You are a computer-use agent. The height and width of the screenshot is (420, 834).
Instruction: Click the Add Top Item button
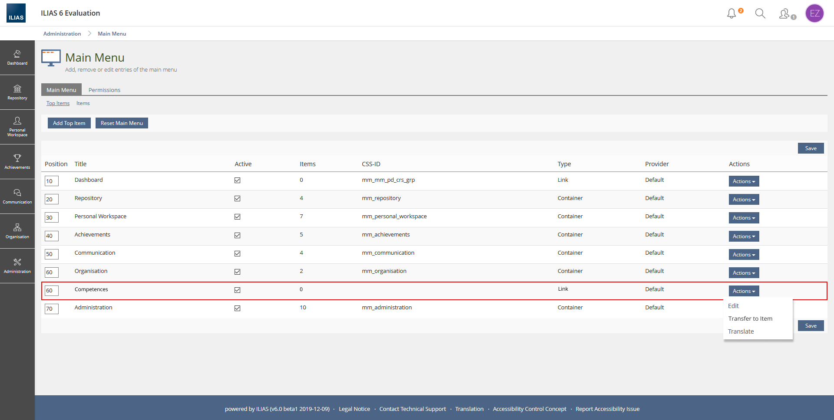(69, 123)
